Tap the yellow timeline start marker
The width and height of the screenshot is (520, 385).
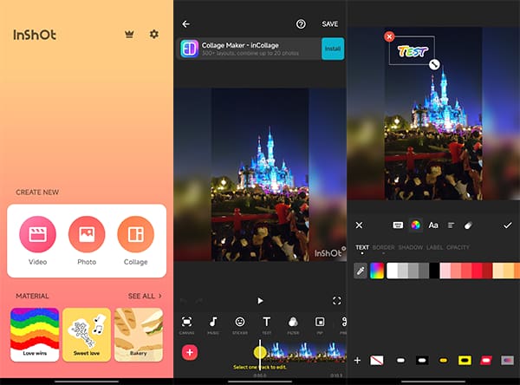click(x=260, y=352)
